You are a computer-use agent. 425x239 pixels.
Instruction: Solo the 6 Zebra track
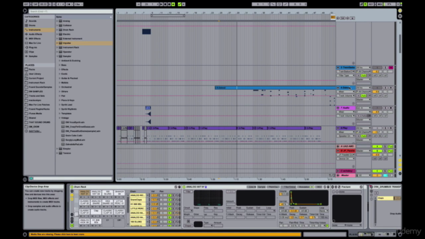click(385, 88)
